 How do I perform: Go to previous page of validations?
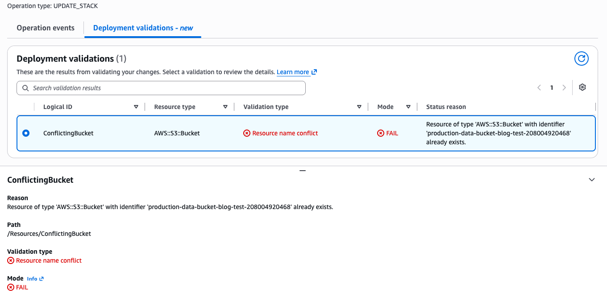click(x=539, y=88)
